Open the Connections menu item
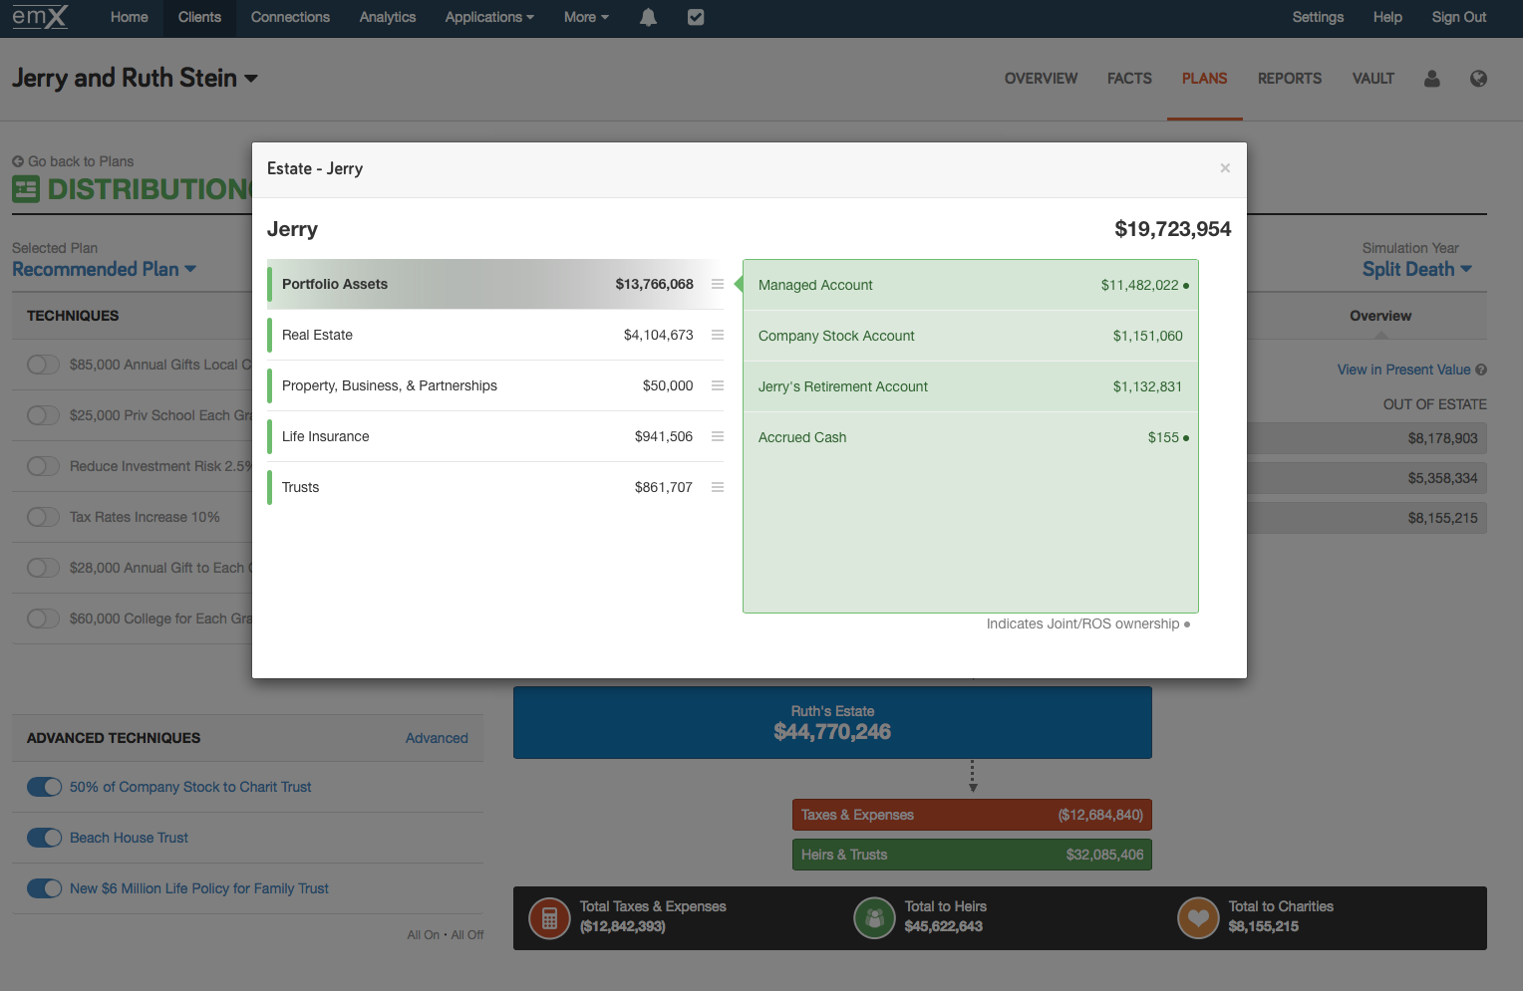 tap(290, 17)
